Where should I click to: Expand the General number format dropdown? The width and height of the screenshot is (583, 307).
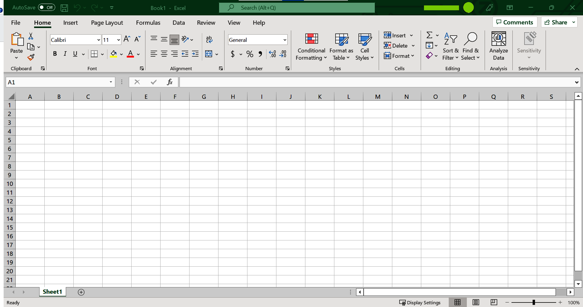tap(285, 40)
